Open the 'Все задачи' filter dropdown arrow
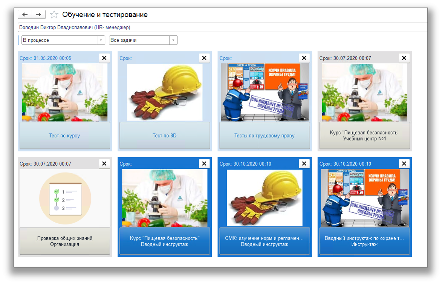This screenshot has height=284, width=442. tap(173, 40)
